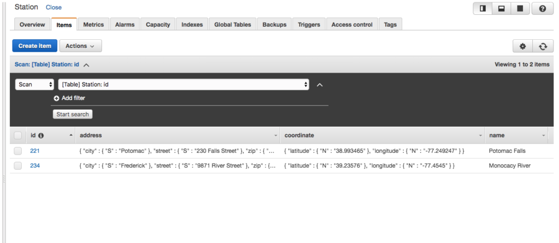Open the coordinate column menu arrow
The height and width of the screenshot is (243, 559).
pyautogui.click(x=480, y=136)
